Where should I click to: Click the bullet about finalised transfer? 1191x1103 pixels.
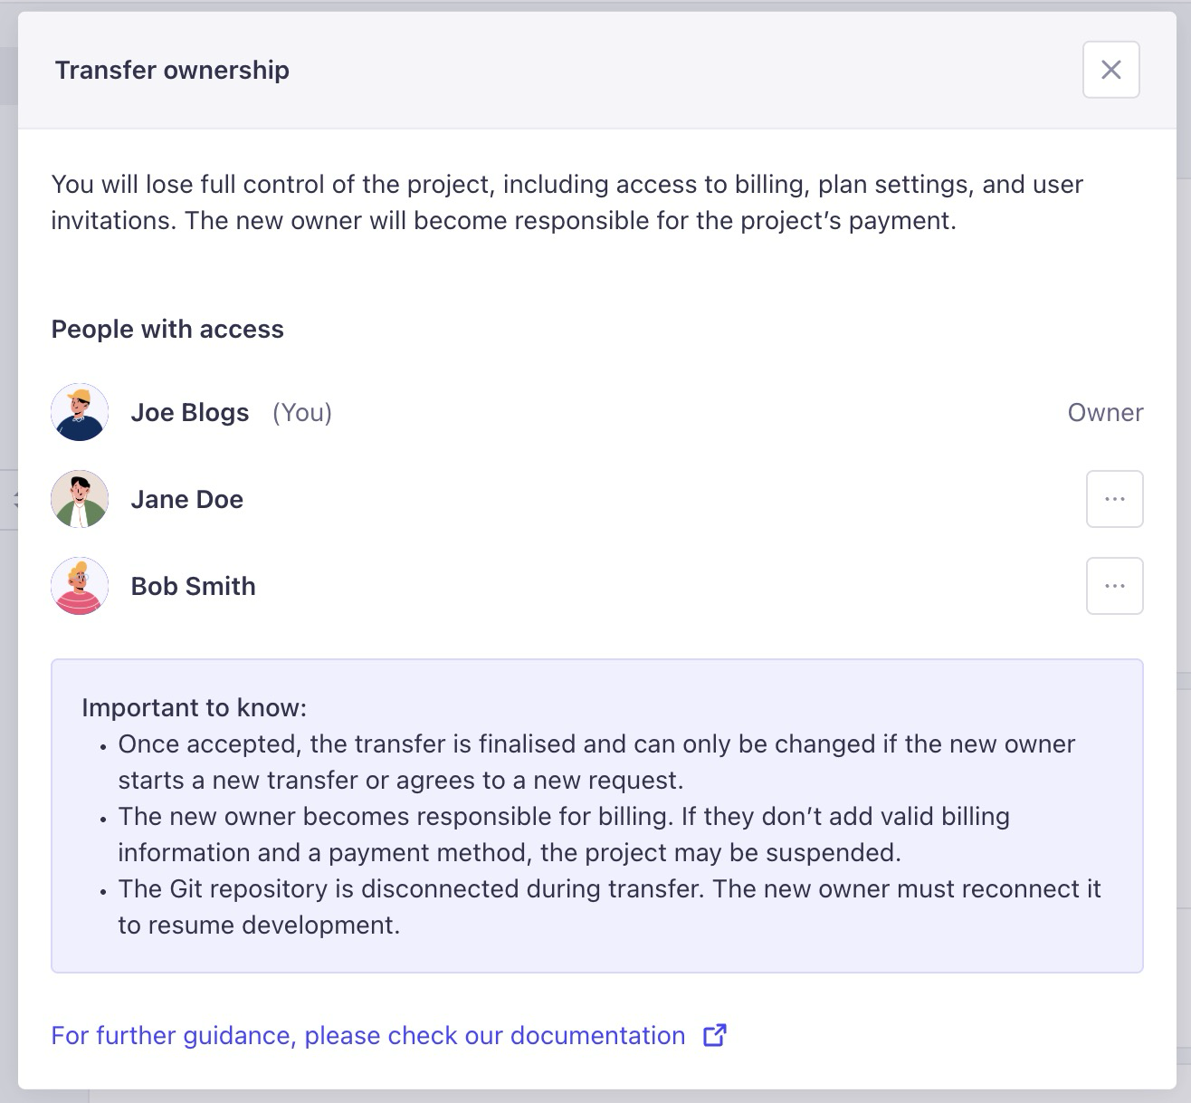point(595,762)
